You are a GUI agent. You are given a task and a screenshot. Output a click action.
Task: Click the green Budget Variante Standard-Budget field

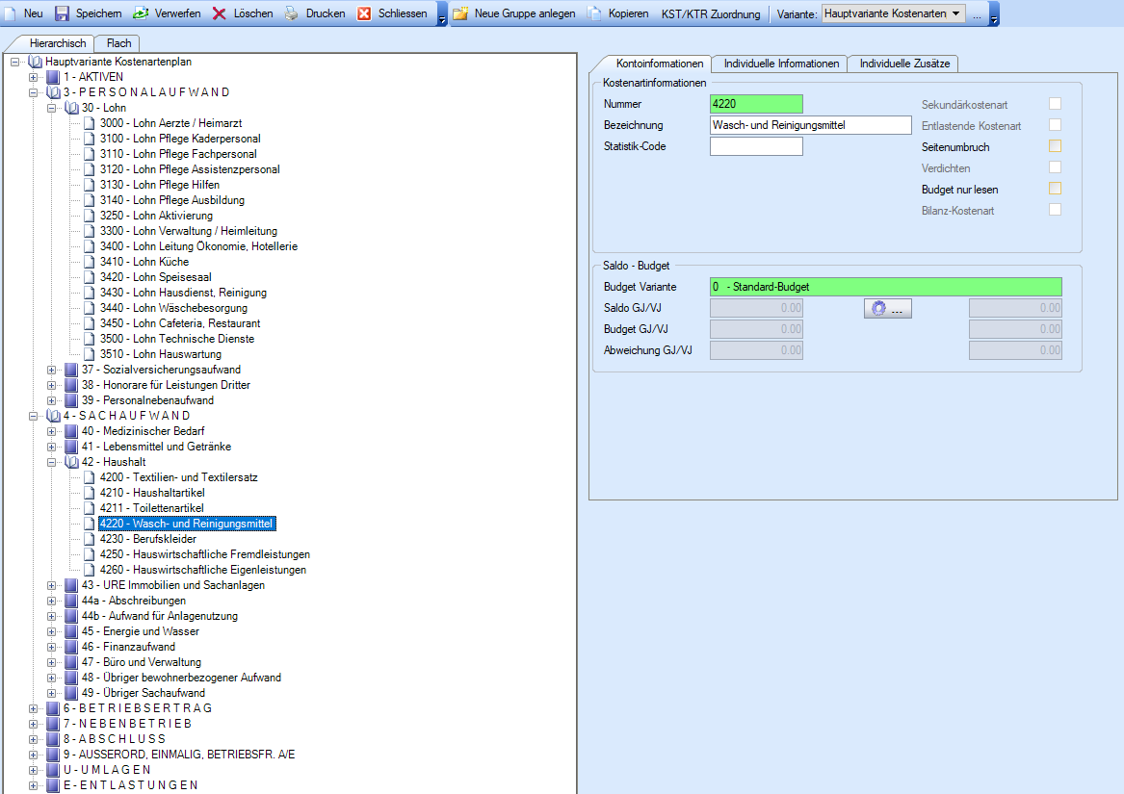tap(885, 287)
